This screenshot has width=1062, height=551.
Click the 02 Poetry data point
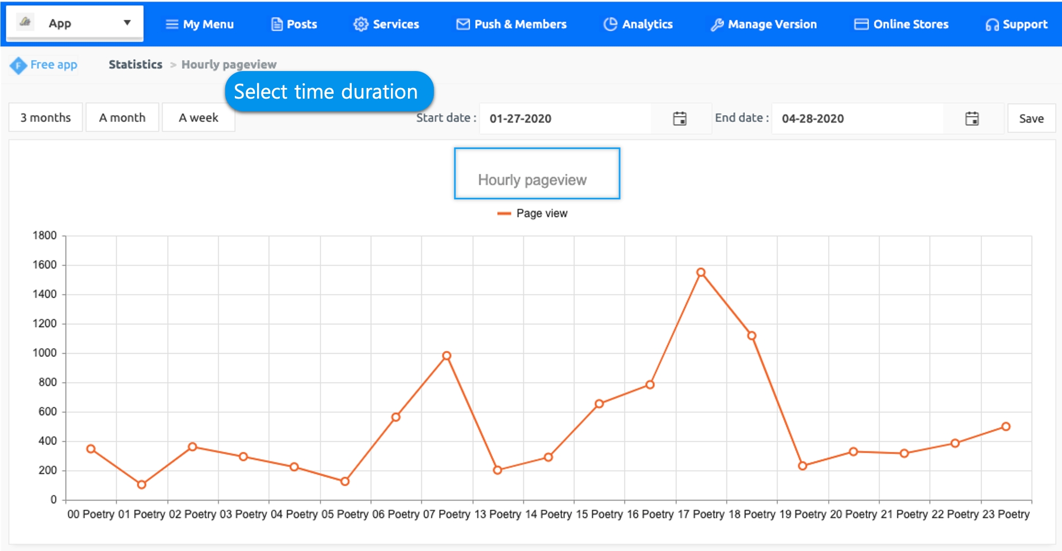(192, 447)
